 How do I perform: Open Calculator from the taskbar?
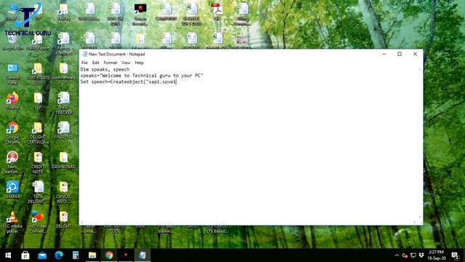tap(76, 255)
